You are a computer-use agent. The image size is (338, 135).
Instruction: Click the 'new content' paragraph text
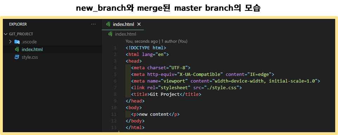click(x=154, y=114)
